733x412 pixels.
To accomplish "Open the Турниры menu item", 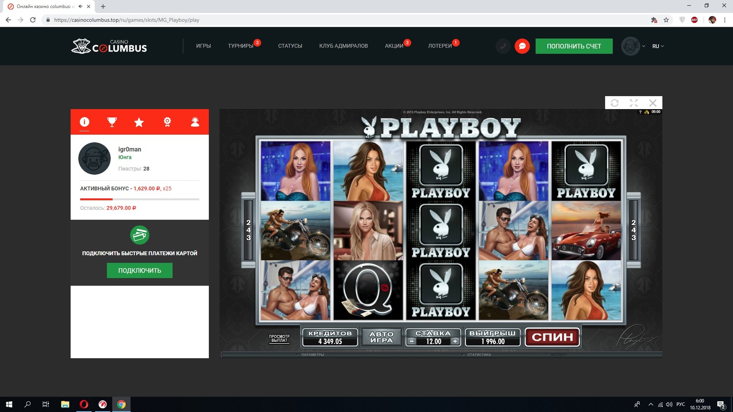I will coord(241,46).
